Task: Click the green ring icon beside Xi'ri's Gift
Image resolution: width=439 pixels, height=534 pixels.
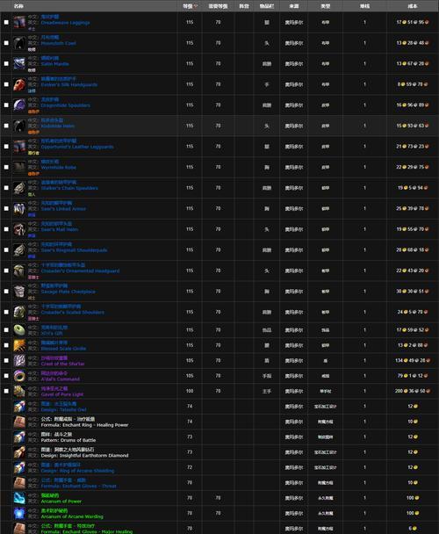Action: coord(19,330)
